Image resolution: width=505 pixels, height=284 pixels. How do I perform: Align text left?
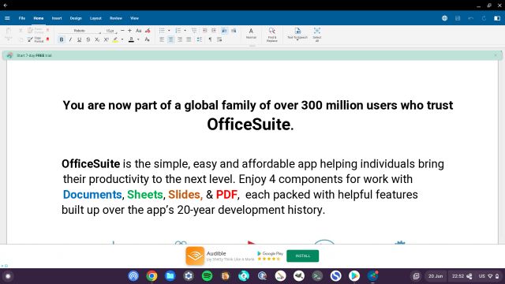pyautogui.click(x=162, y=39)
